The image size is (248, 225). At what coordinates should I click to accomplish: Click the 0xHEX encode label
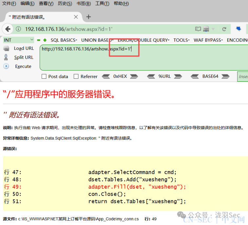pos(120,76)
